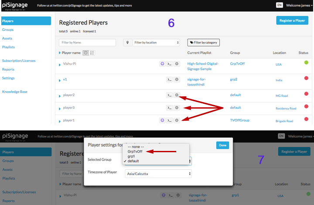The image size is (314, 205).
Task: Sort players alphabetically with the A-Z icon
Action: tap(92, 53)
